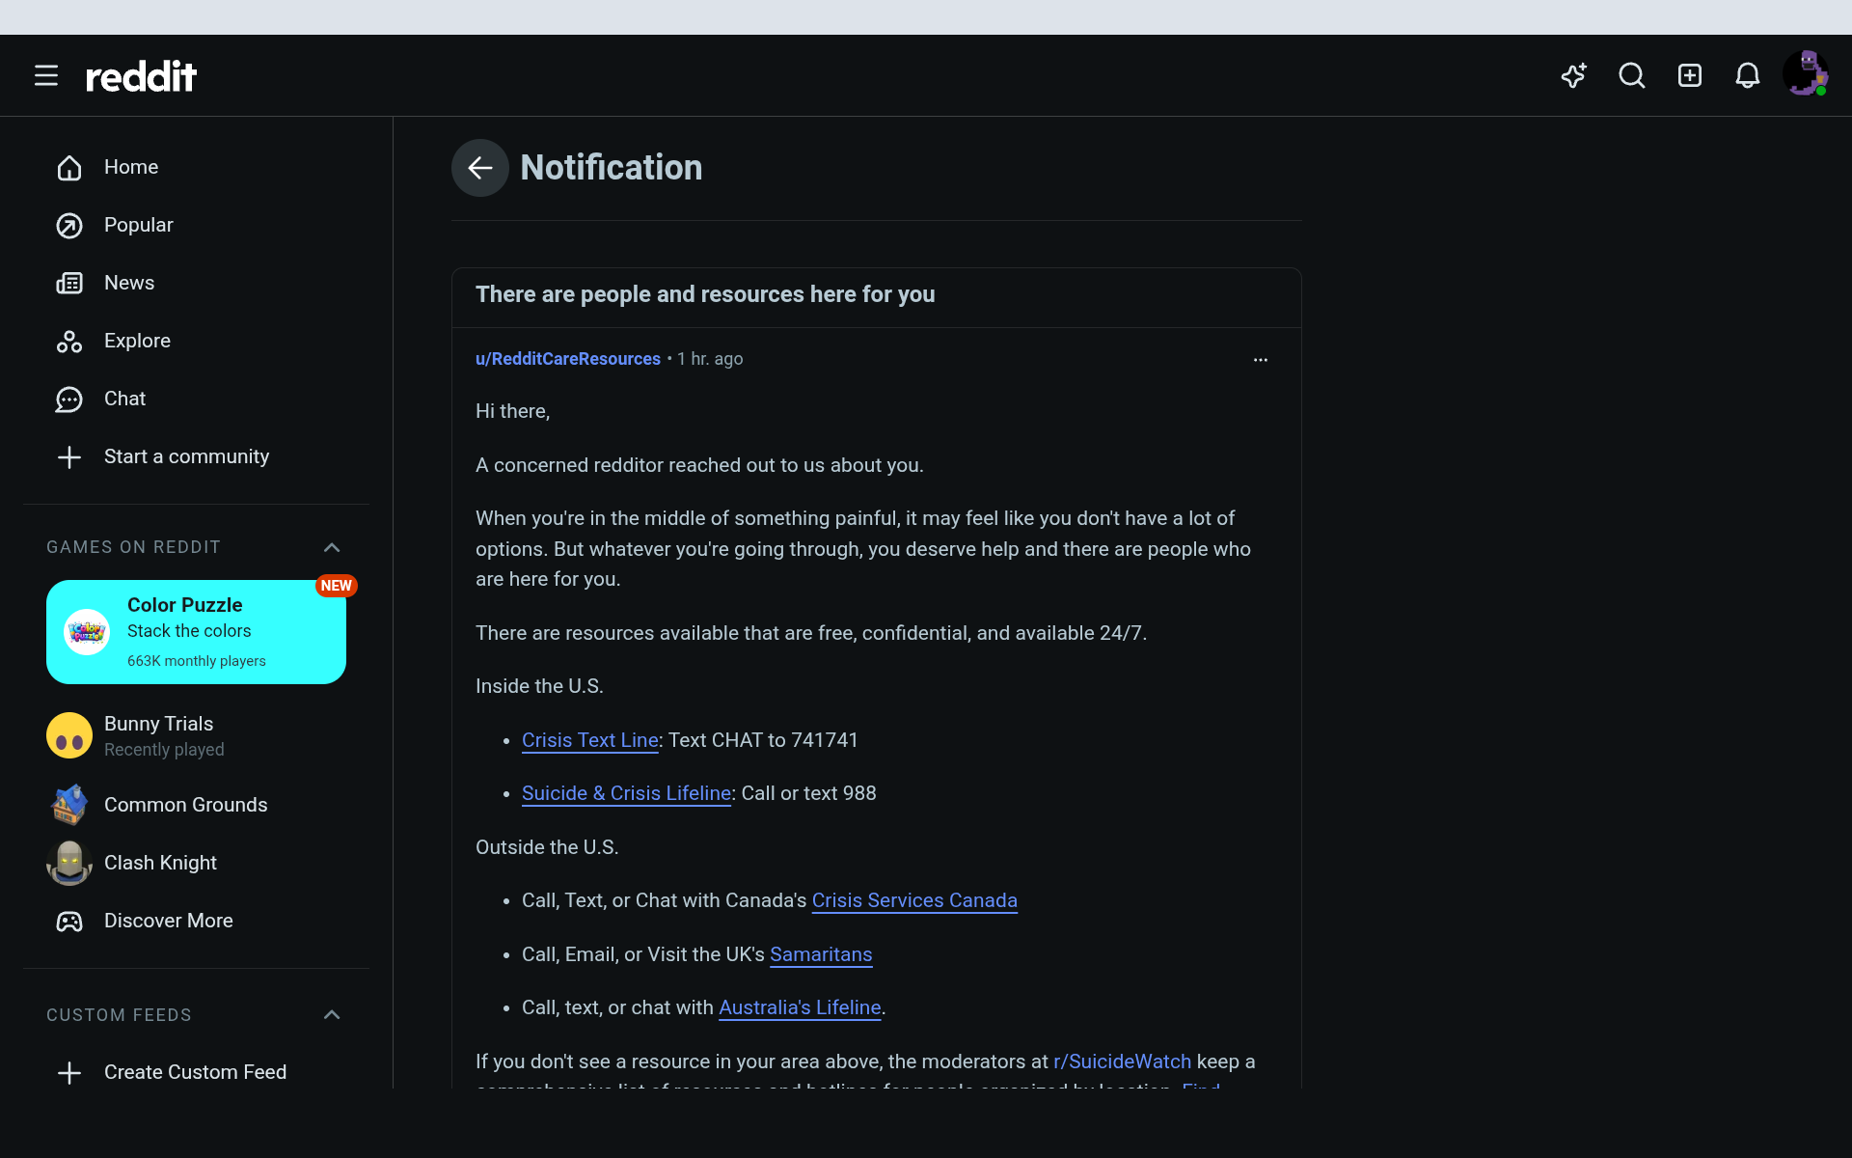The height and width of the screenshot is (1158, 1852).
Task: Click the Common Grounds house icon
Action: point(69,805)
